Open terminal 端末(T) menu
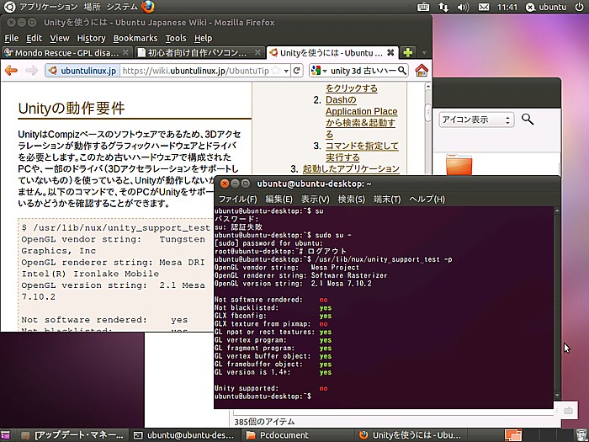This screenshot has height=442, width=589. (387, 199)
